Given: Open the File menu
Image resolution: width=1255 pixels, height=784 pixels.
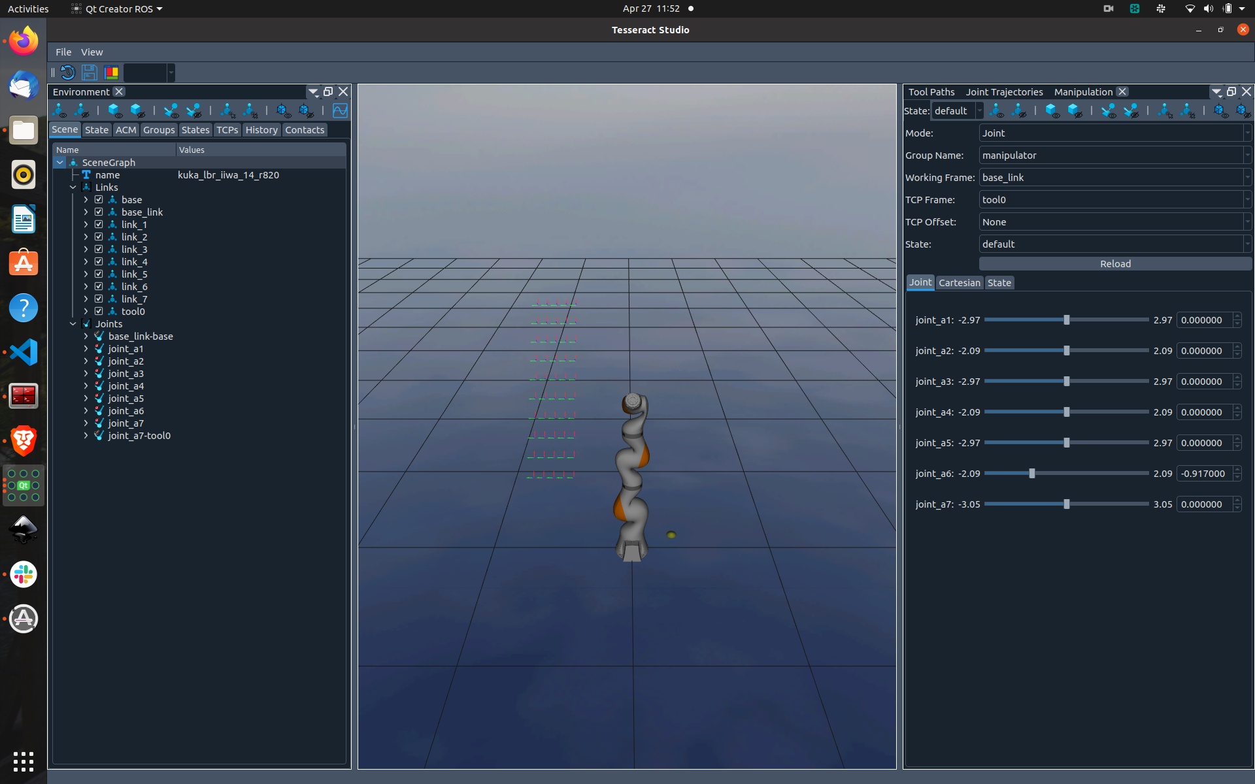Looking at the screenshot, I should (x=63, y=52).
